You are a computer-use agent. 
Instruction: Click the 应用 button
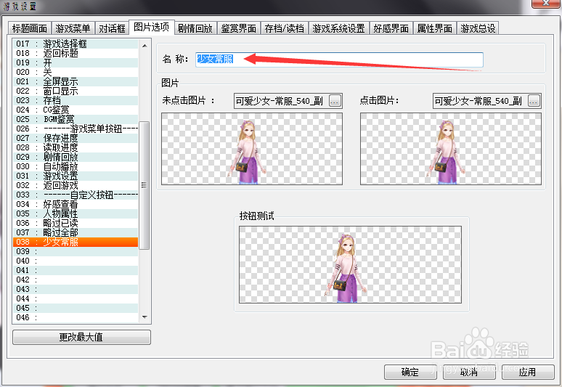528,372
